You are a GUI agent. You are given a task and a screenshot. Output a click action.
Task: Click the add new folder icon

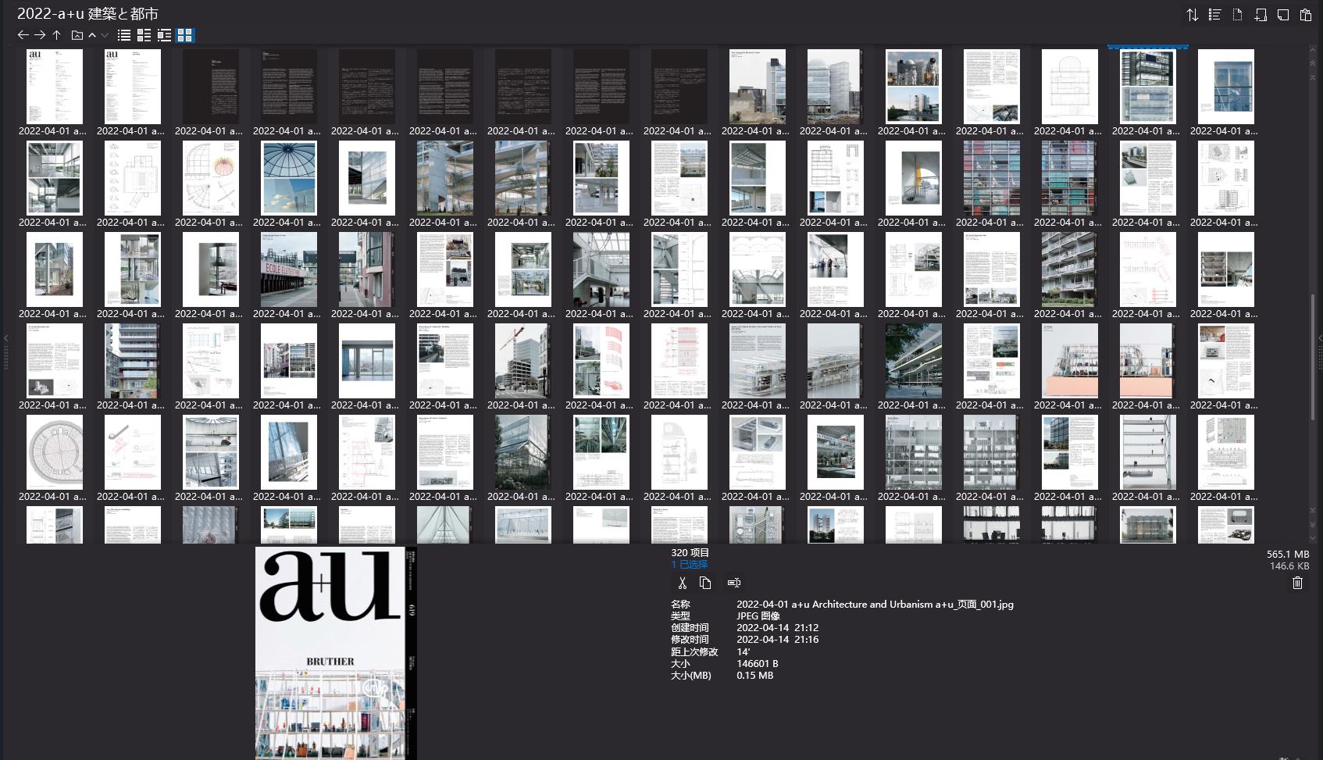(x=1261, y=15)
